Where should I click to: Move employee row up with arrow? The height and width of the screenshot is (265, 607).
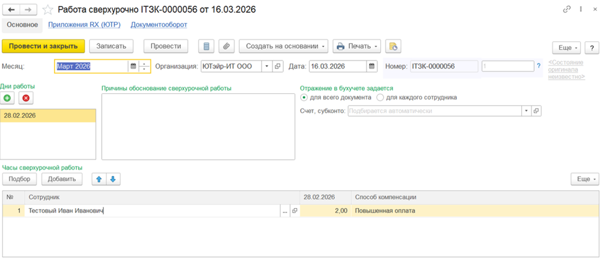coord(99,179)
